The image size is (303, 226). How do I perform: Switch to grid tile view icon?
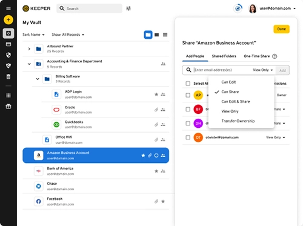coord(156,35)
